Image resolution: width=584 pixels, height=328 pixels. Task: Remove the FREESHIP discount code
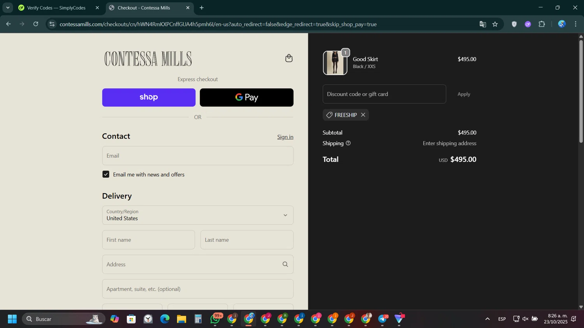click(363, 115)
